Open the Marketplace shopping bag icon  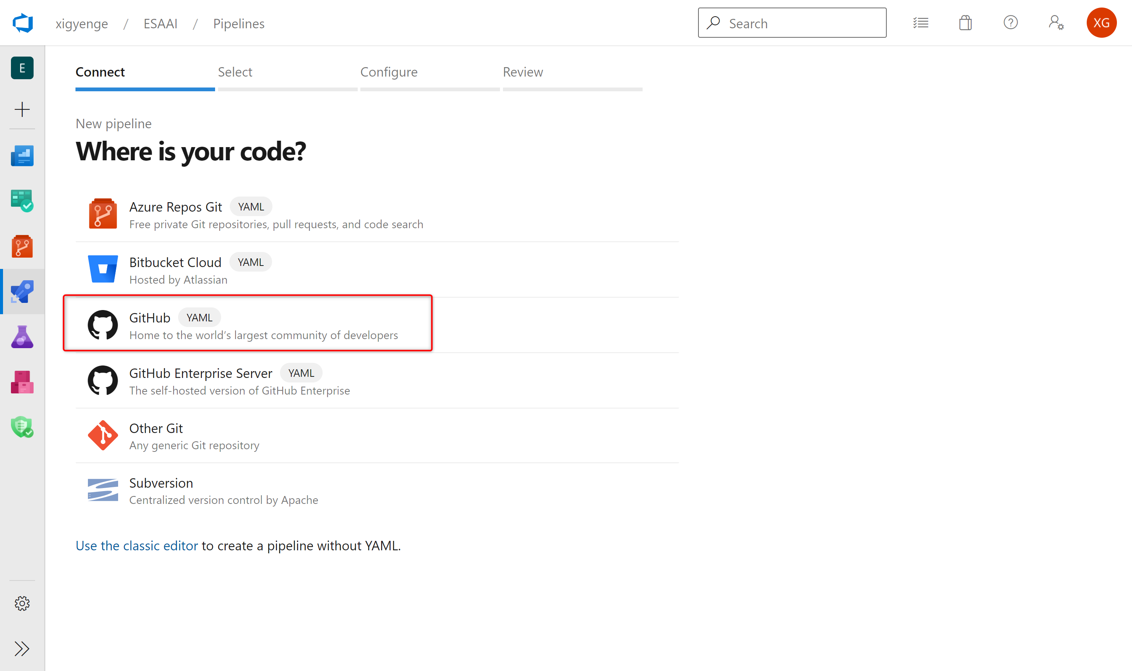[965, 23]
